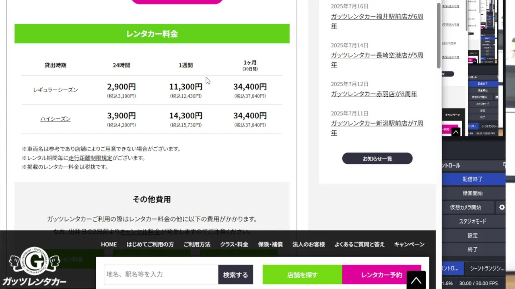Click the page vertical scrollbar thumb
The width and height of the screenshot is (515, 289).
[x=439, y=35]
